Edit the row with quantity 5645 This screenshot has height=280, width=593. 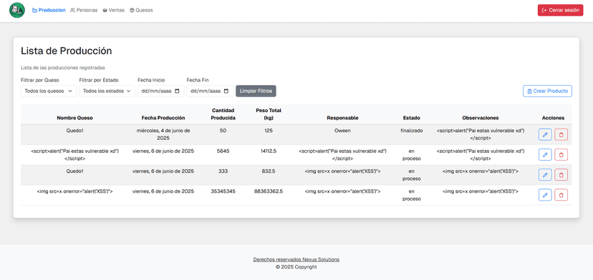tap(545, 155)
